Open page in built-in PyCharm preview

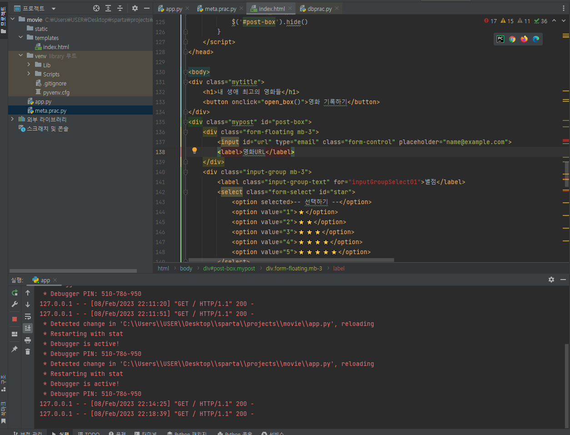click(500, 39)
